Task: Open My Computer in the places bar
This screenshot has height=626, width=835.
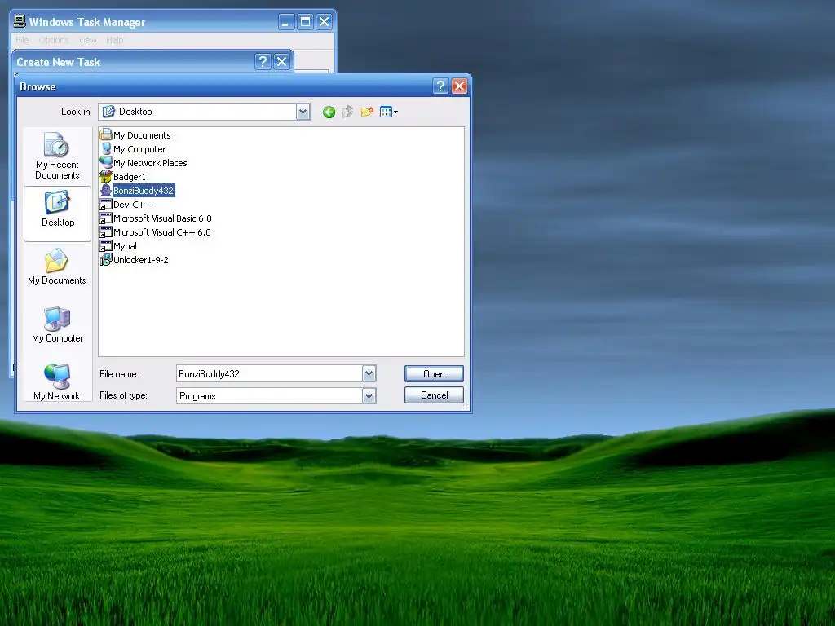Action: click(x=57, y=324)
